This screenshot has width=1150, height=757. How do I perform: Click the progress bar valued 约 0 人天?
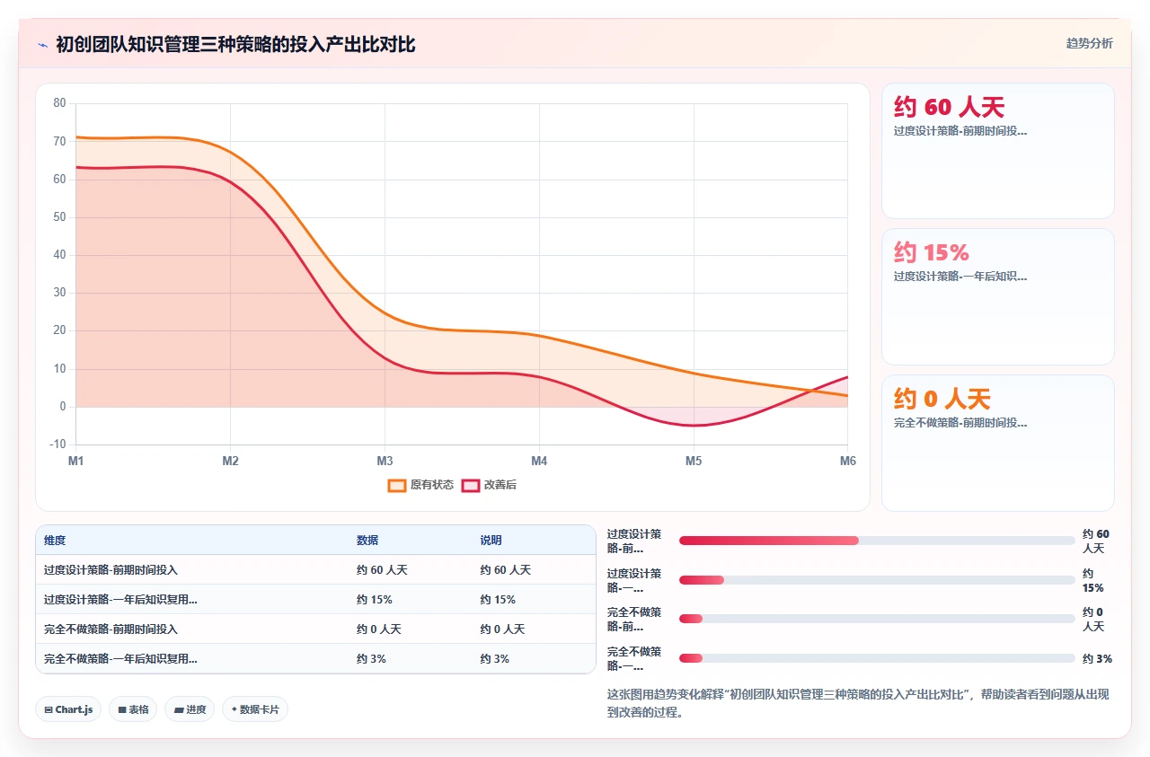[877, 619]
